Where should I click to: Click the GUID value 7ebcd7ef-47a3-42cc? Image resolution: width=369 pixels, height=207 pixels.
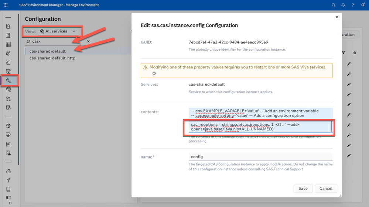click(x=228, y=42)
